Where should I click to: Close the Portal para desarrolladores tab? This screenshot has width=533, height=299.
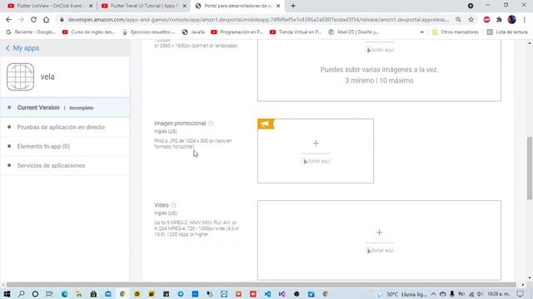coord(278,6)
